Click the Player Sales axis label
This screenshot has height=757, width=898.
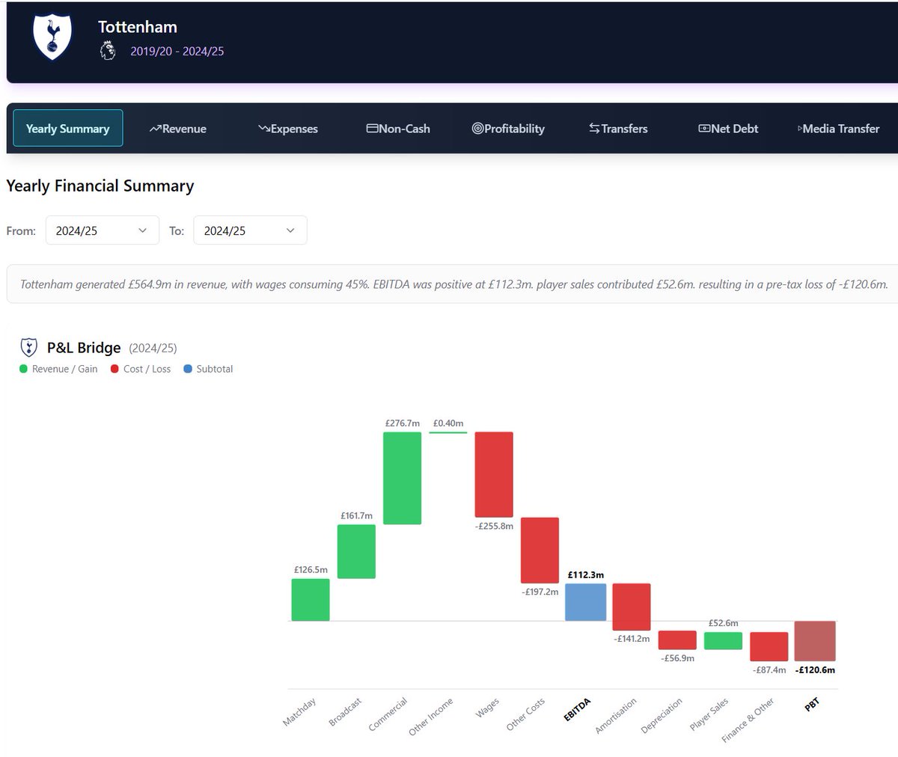point(709,715)
